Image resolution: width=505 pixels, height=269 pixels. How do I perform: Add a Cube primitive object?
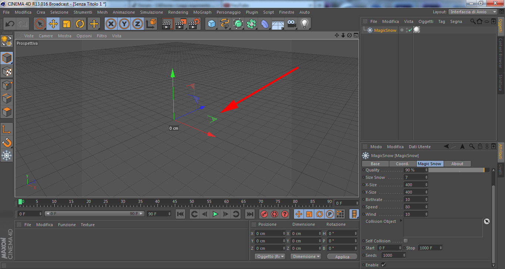211,24
